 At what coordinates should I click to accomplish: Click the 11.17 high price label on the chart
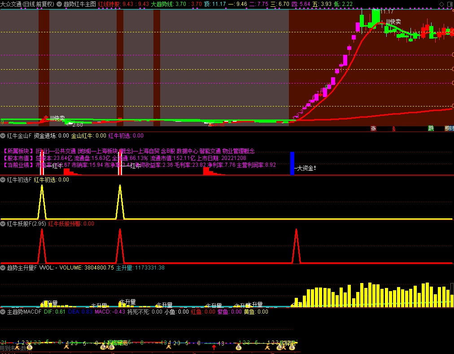point(387,12)
